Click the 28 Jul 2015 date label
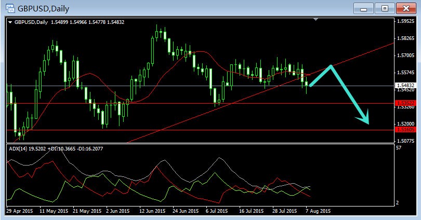The image size is (421, 220). (x=285, y=211)
